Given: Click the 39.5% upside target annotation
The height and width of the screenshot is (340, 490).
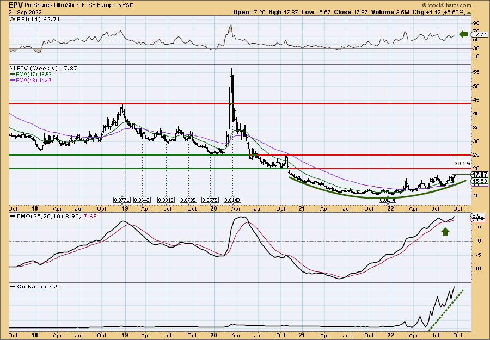Looking at the screenshot, I should [x=462, y=163].
